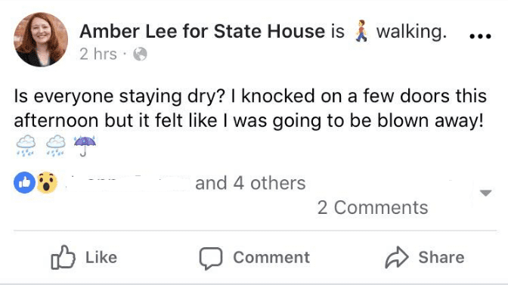
Task: Open the Amber Lee for State House page
Action: click(202, 32)
